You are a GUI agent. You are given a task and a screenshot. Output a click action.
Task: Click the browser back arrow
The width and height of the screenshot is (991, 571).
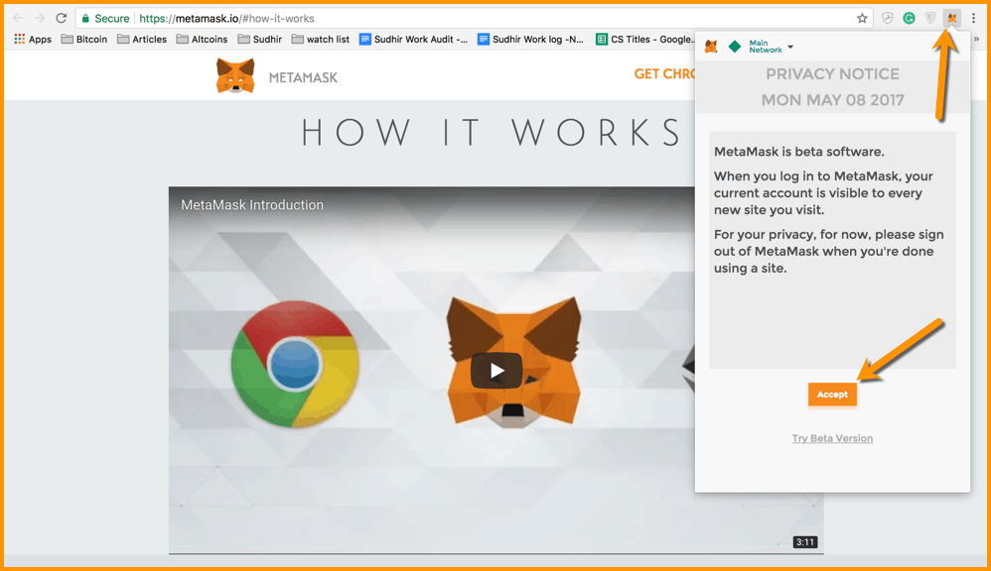point(18,18)
